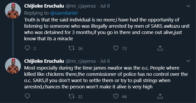The height and width of the screenshot is (103, 196).
Task: Retweet the first tweet with 26 retweets
Action: coord(72,48)
